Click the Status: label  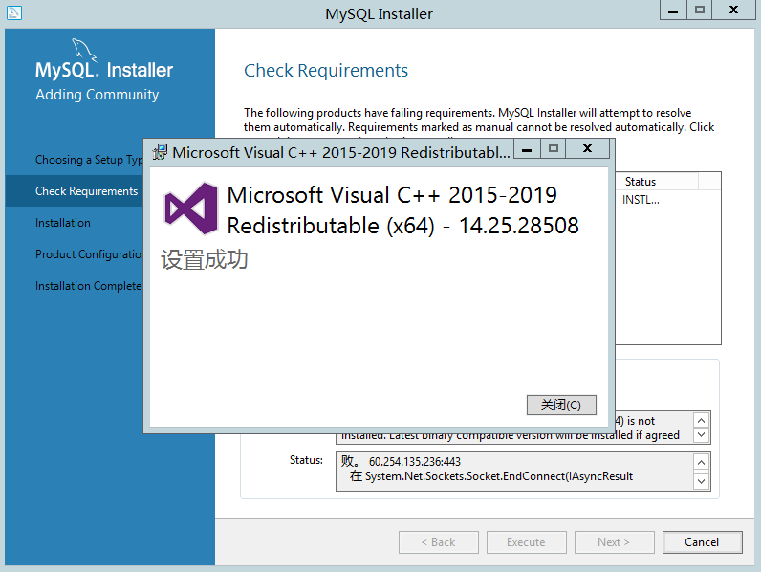point(306,460)
